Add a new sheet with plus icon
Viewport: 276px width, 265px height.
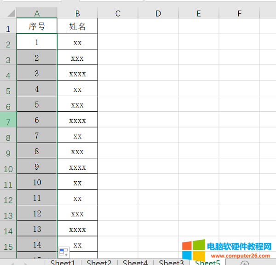coord(244,263)
